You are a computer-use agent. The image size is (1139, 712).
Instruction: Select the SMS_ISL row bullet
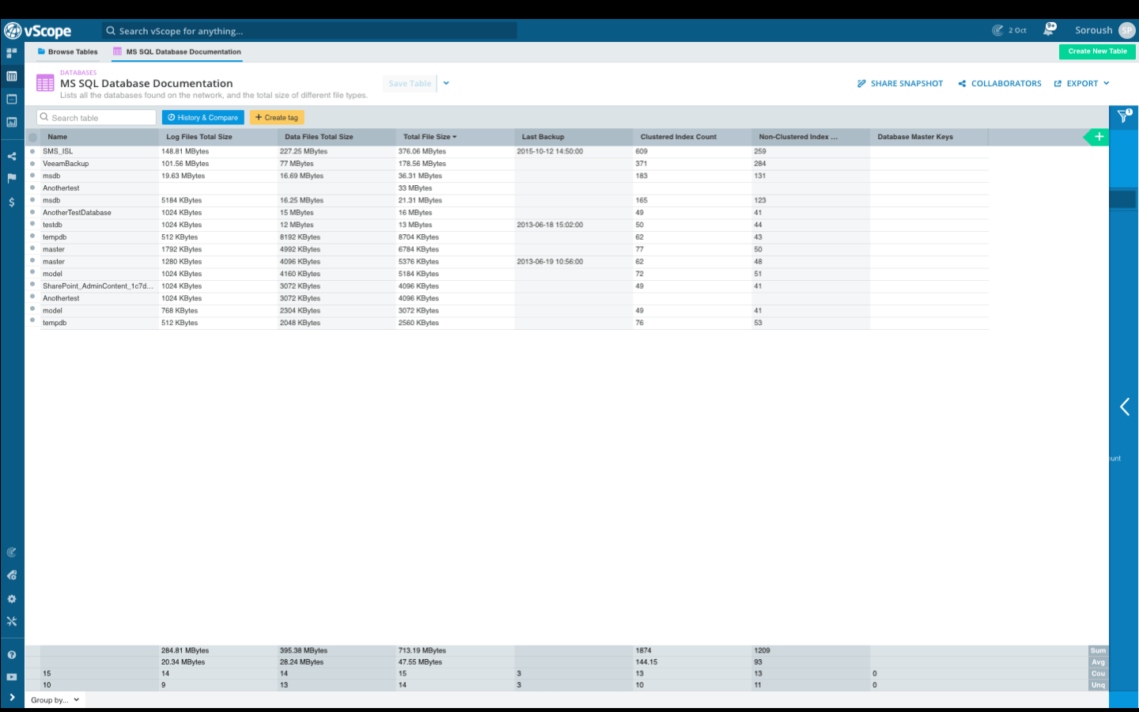pos(32,151)
